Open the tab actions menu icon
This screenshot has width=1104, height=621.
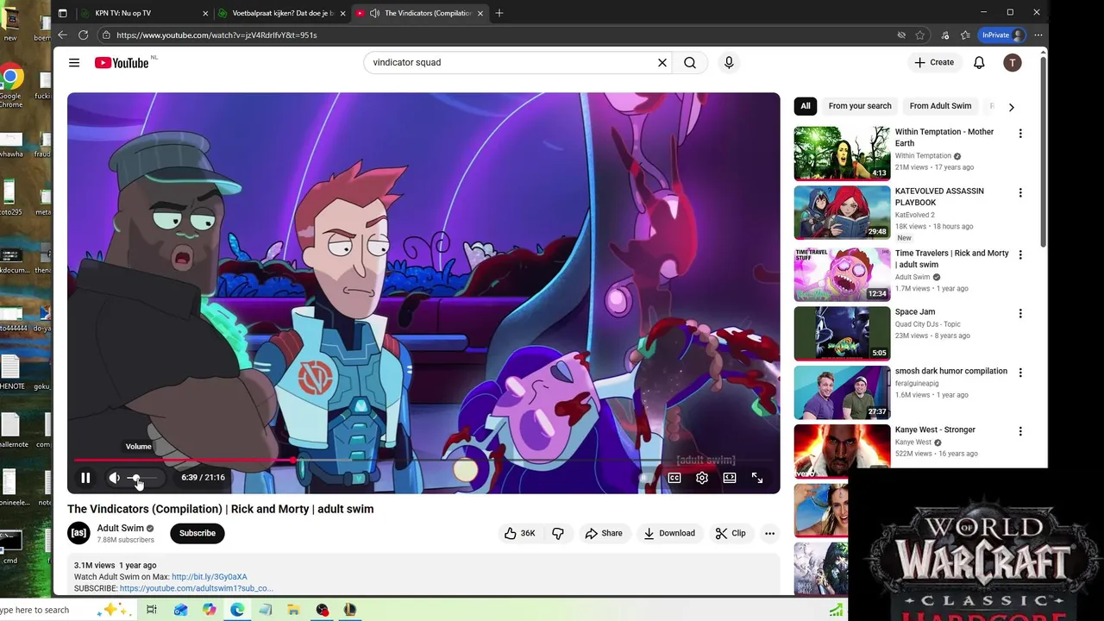click(62, 13)
